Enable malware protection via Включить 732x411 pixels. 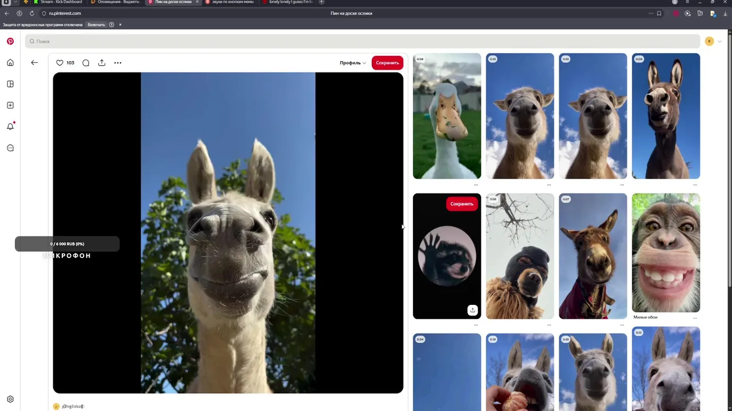(x=96, y=25)
